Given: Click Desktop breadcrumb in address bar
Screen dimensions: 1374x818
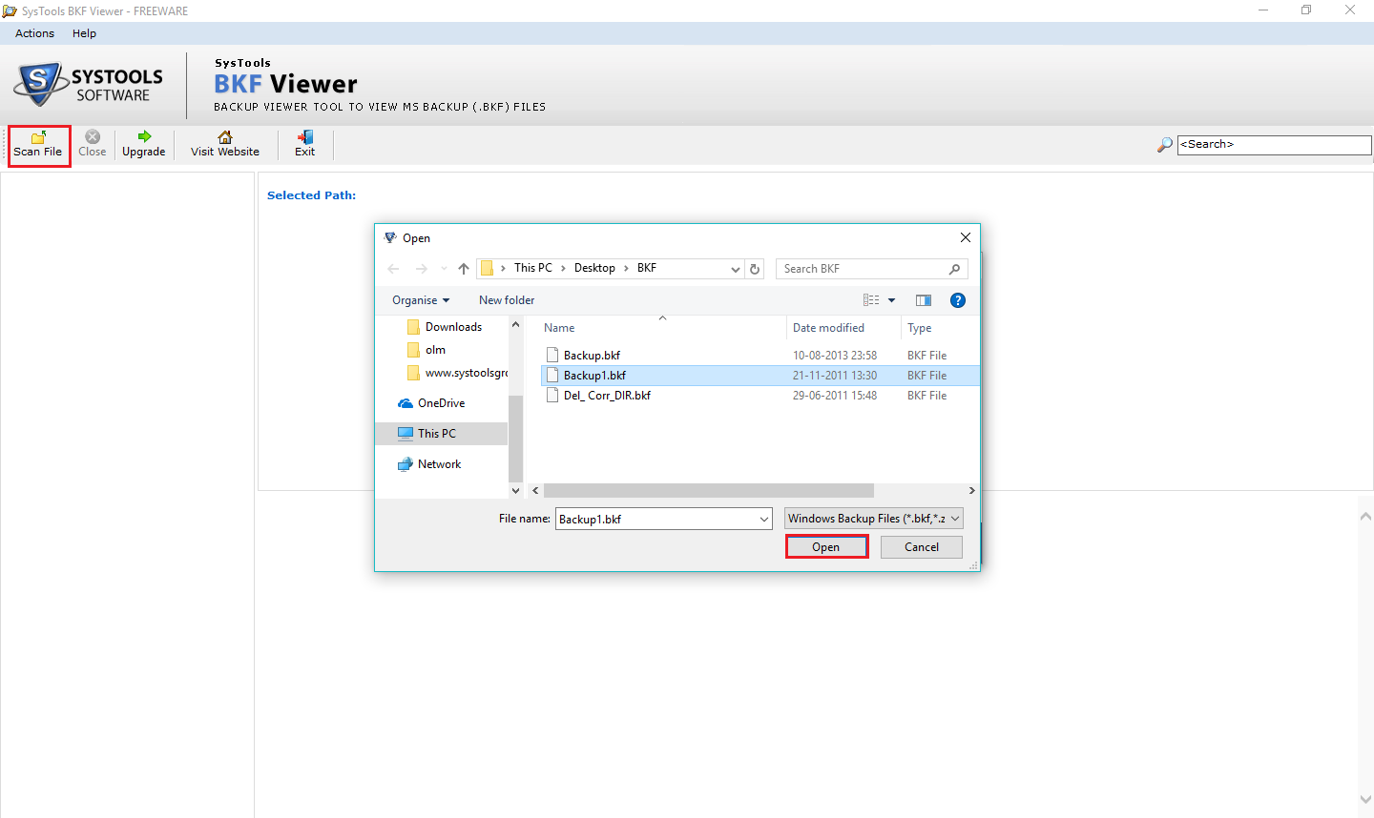Looking at the screenshot, I should click(x=594, y=268).
